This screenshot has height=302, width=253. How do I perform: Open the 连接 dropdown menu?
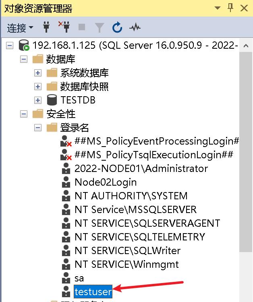(20, 28)
